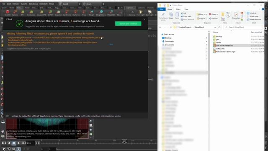Open the Move to dropdown
The width and height of the screenshot is (268, 151).
point(202,14)
